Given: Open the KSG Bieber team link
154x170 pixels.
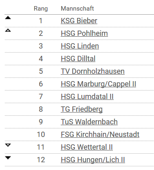Looking at the screenshot, I should pyautogui.click(x=79, y=21).
